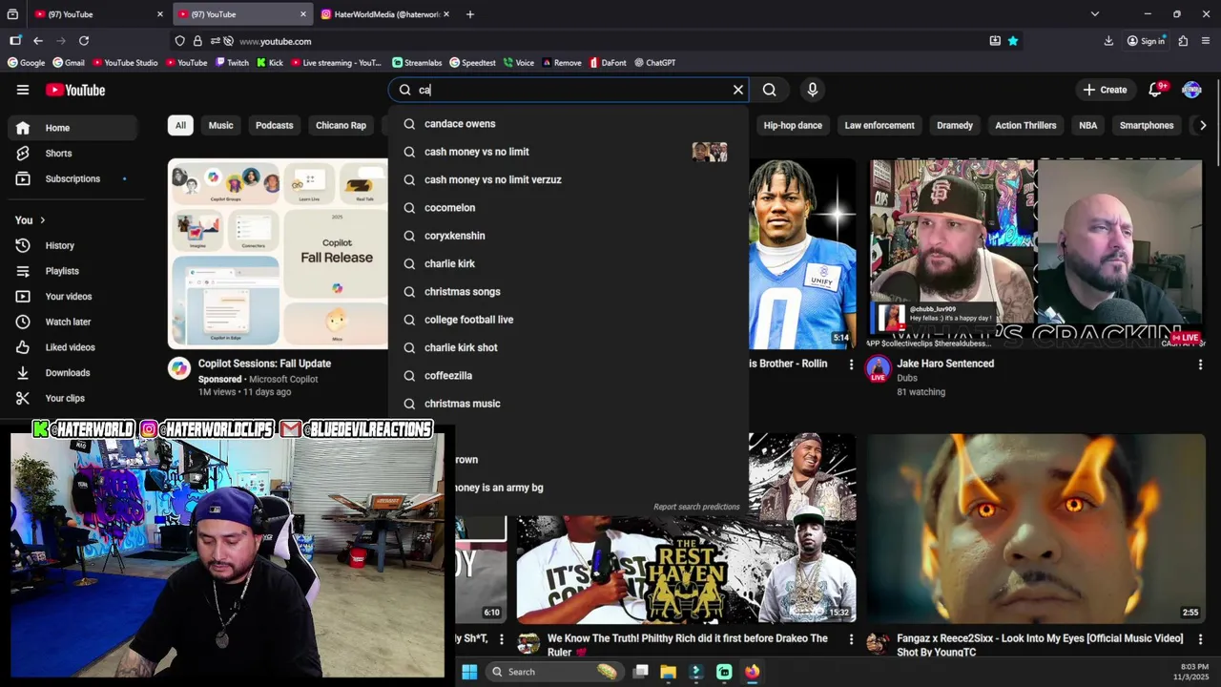The height and width of the screenshot is (687, 1221).
Task: Choose the 'christmas music' suggestion
Action: 568,404
